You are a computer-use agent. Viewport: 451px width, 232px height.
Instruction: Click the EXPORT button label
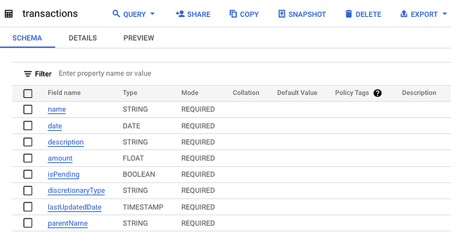tap(424, 14)
